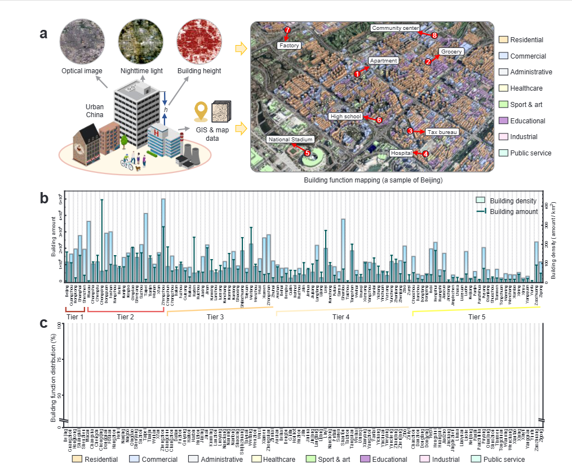Click red marker number 1 near Apartment
Viewport: 572px width, 472px height.
point(357,73)
